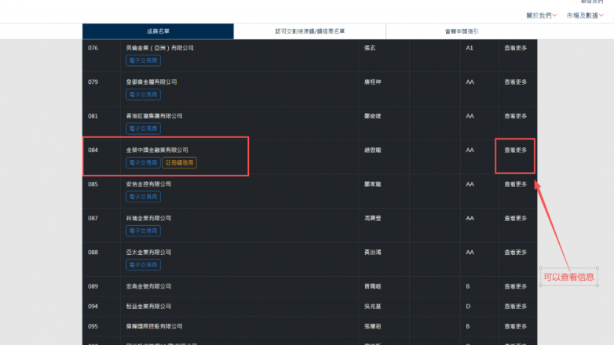Click 查看更多 for member 095
The width and height of the screenshot is (614, 345).
point(515,326)
